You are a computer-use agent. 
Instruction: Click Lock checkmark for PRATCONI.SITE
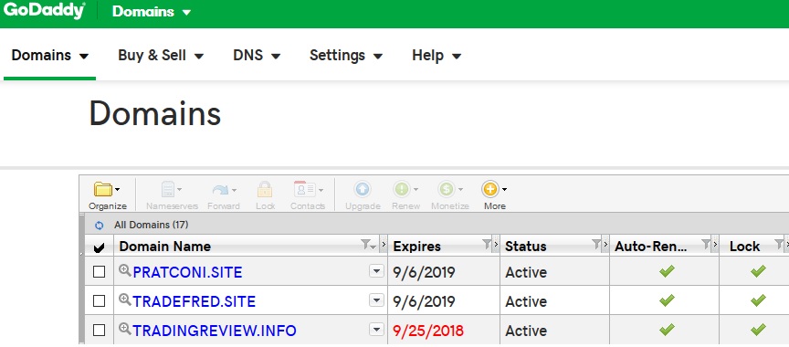758,271
